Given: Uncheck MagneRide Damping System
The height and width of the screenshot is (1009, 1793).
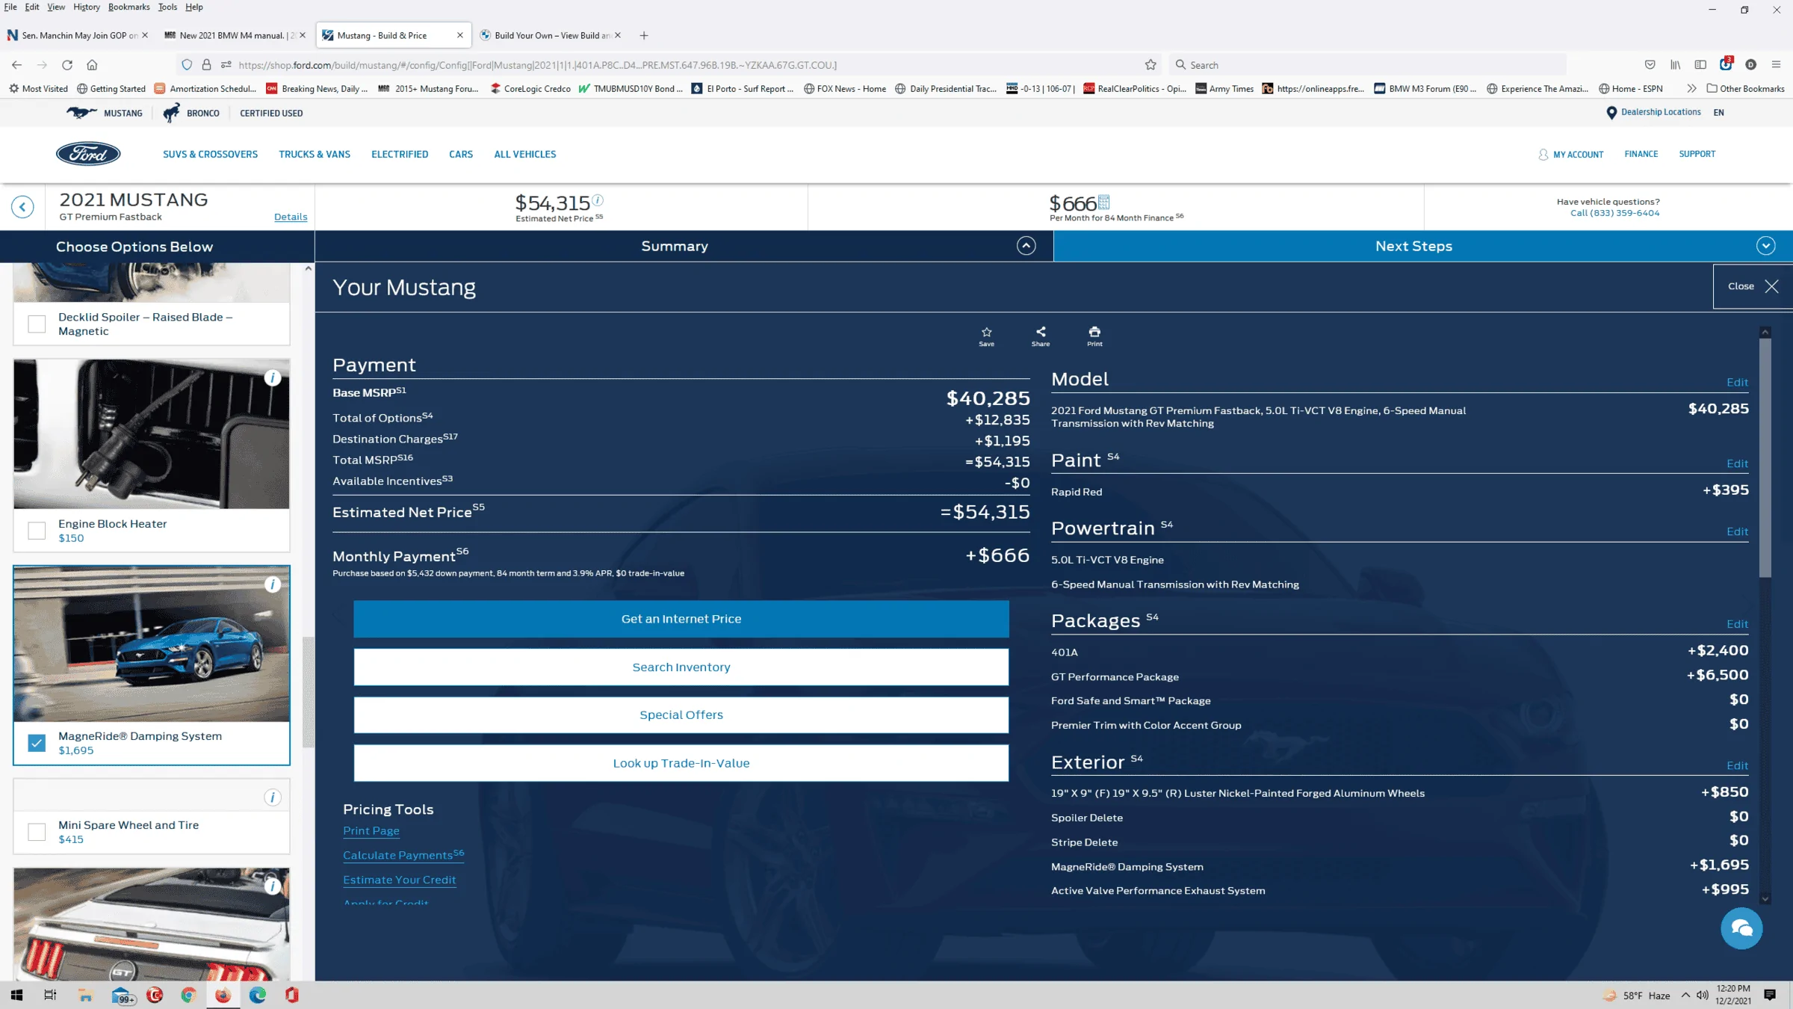Looking at the screenshot, I should point(37,743).
